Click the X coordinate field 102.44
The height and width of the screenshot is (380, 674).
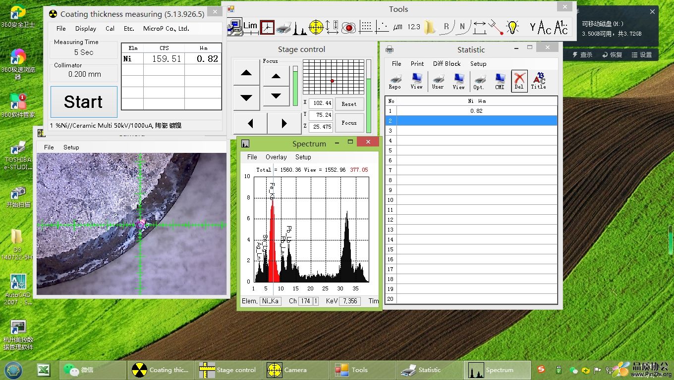pyautogui.click(x=321, y=103)
